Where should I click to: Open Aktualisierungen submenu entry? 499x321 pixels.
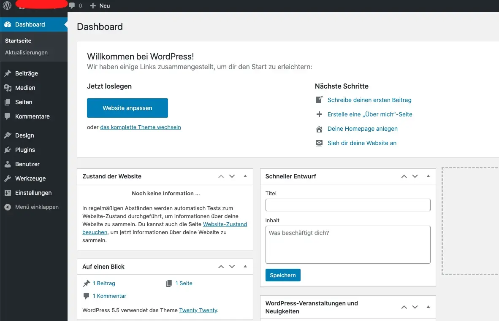[x=27, y=52]
